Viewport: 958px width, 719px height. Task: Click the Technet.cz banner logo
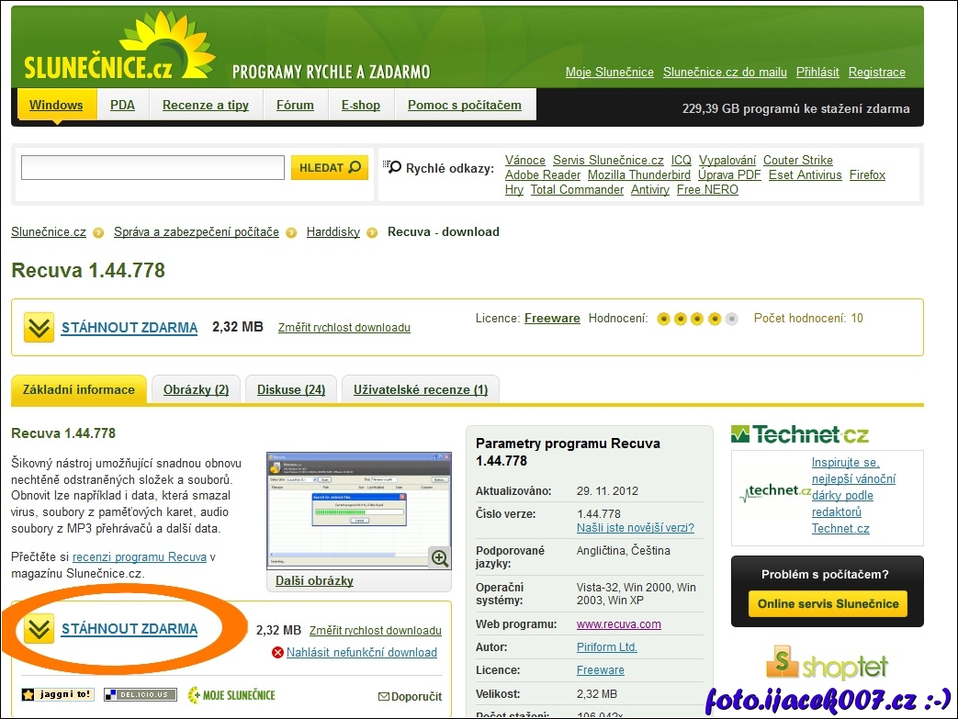click(x=799, y=434)
